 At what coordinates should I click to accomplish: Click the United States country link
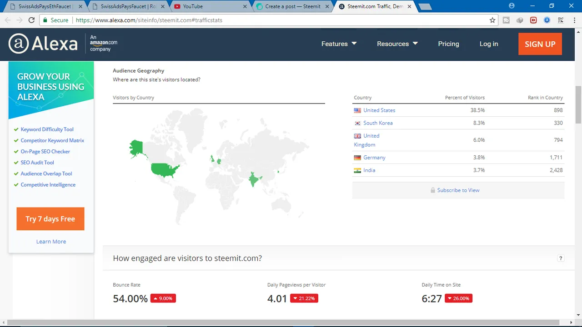coord(379,110)
